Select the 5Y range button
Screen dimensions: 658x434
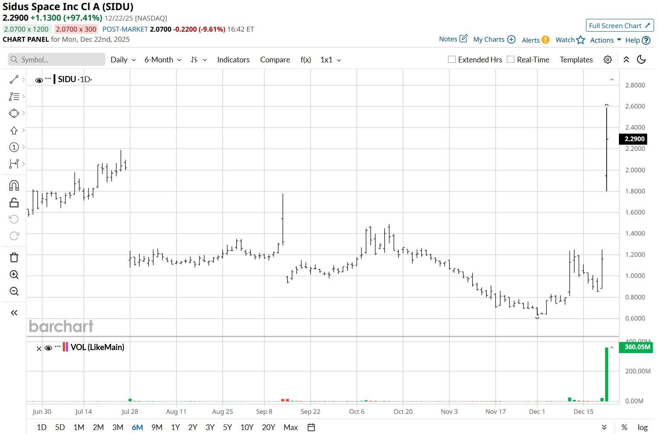pyautogui.click(x=228, y=427)
